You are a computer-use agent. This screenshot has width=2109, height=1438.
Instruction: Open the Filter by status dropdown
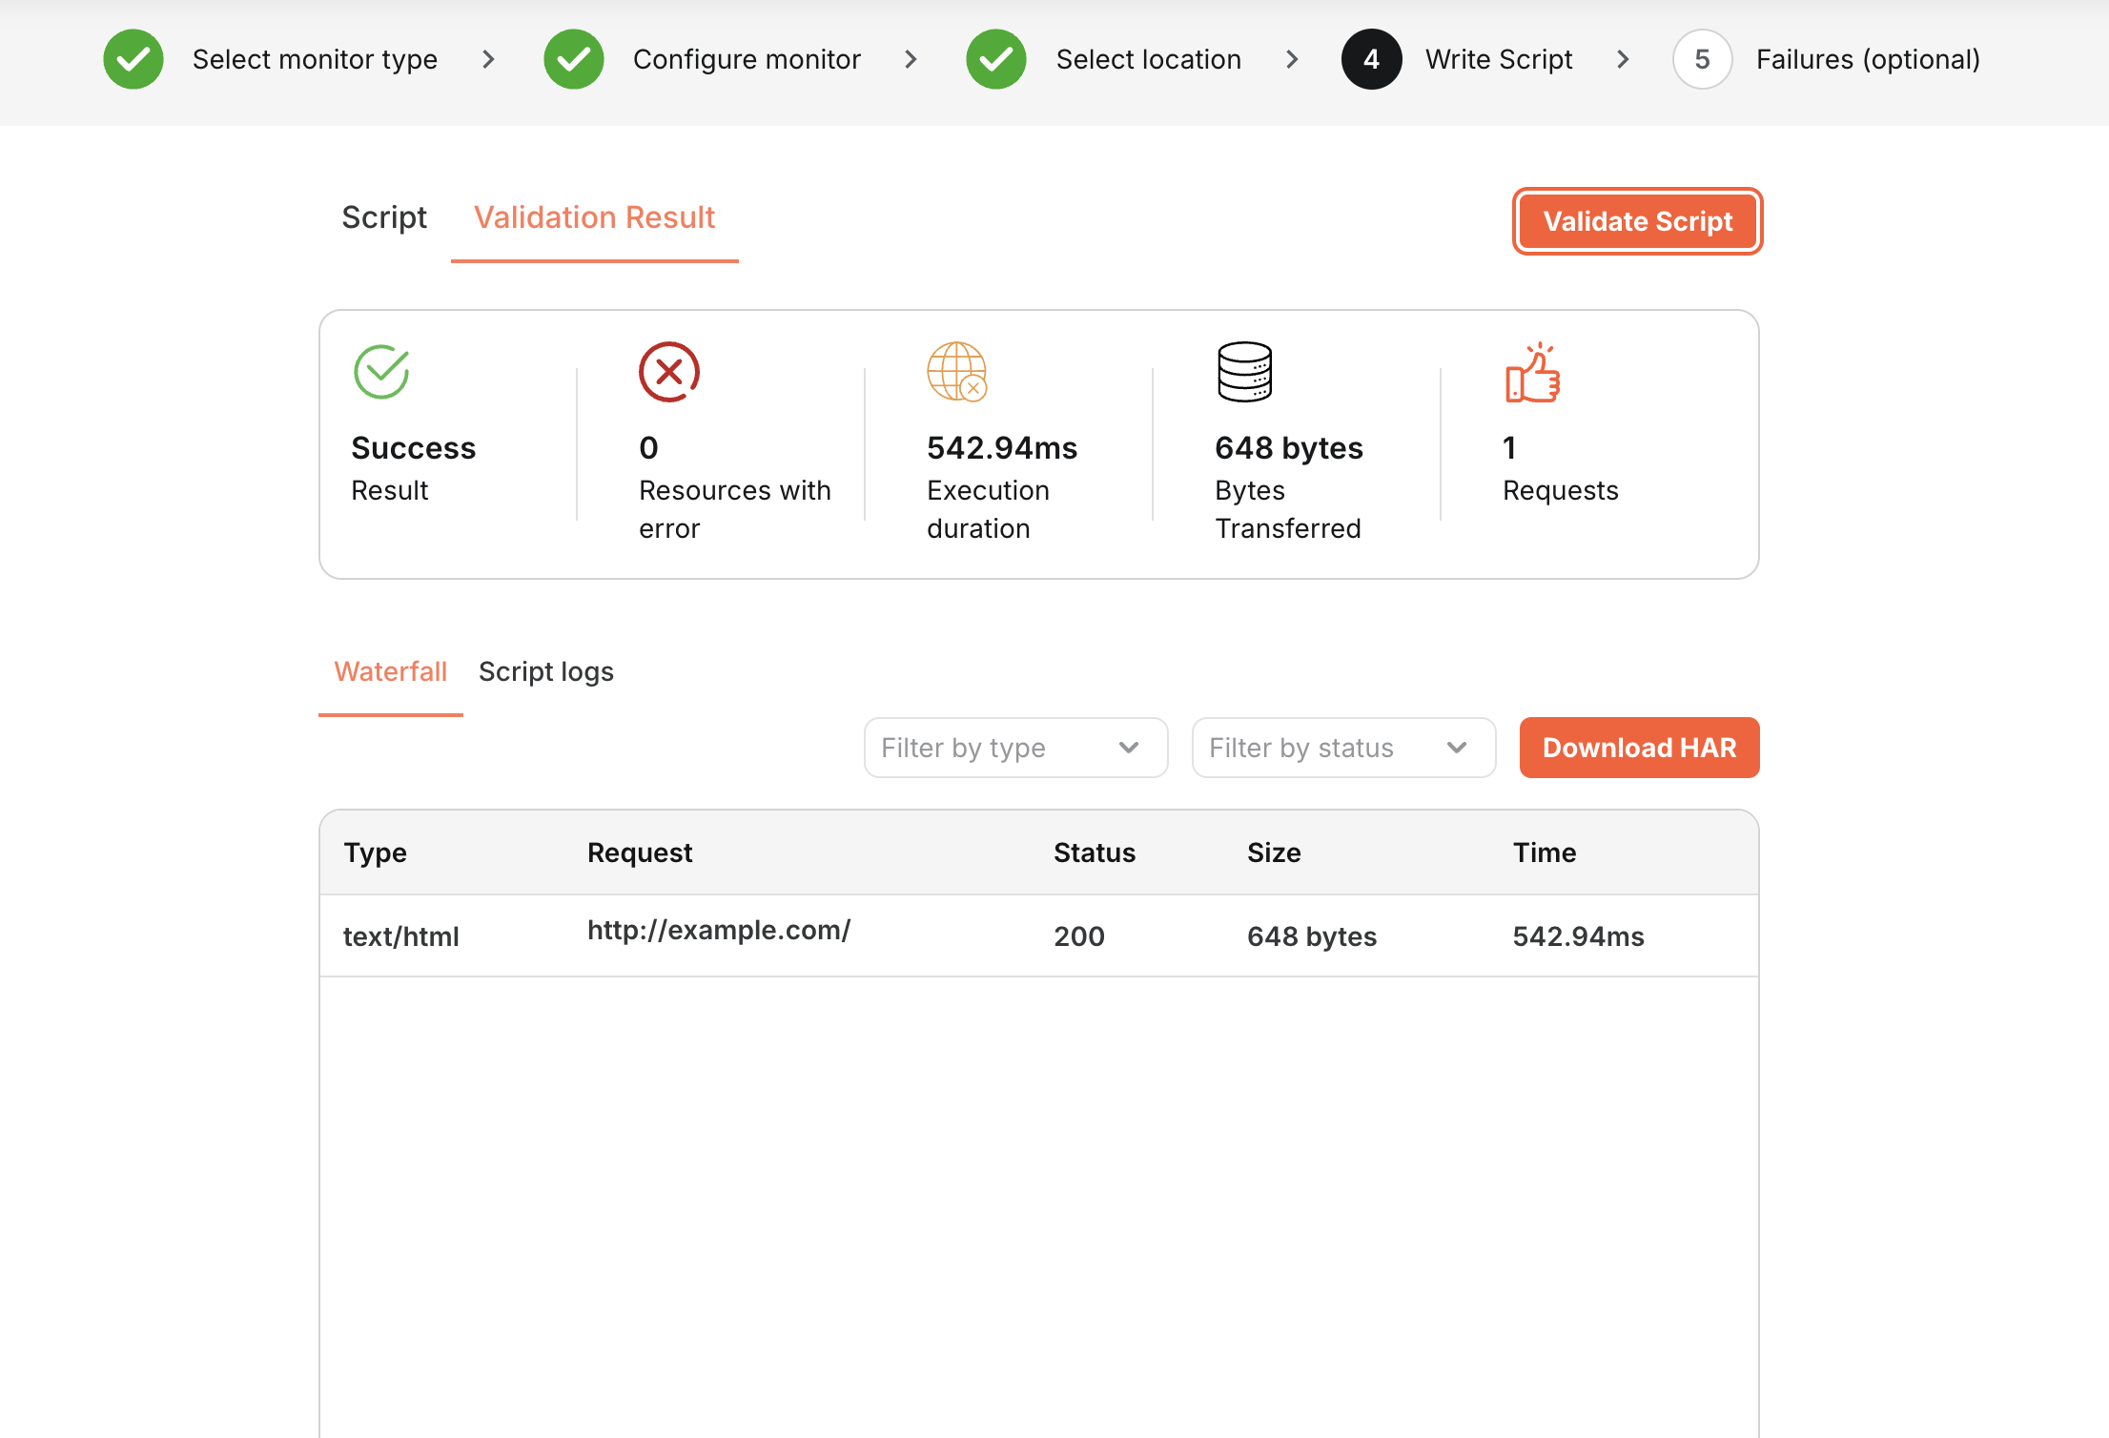pos(1339,746)
